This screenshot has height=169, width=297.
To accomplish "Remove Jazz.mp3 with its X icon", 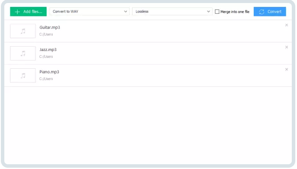I will point(287,47).
